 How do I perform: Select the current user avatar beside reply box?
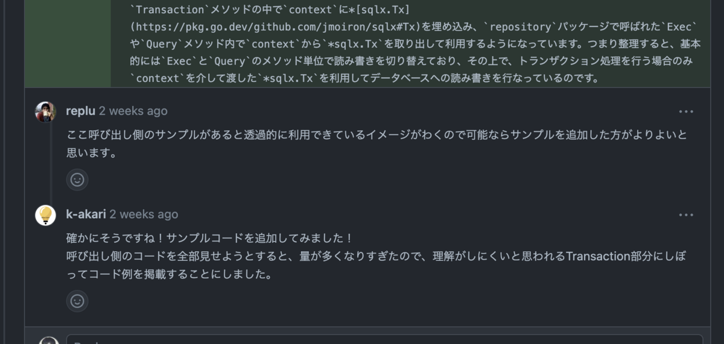(48, 340)
